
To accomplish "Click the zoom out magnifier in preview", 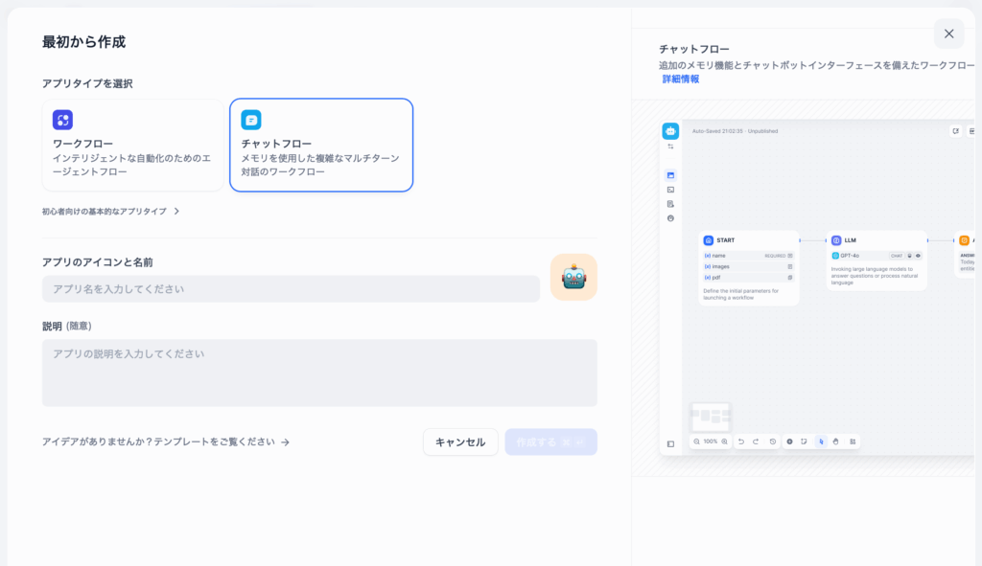I will pos(697,441).
